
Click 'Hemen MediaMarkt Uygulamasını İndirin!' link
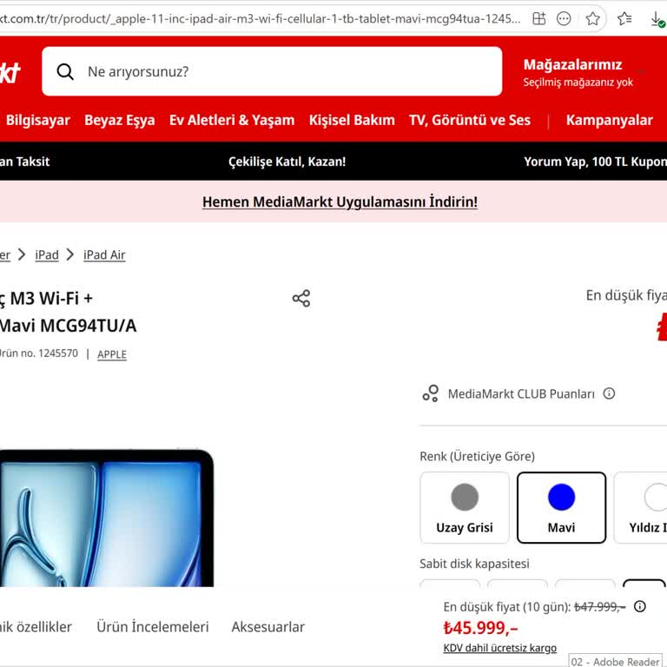tap(340, 201)
